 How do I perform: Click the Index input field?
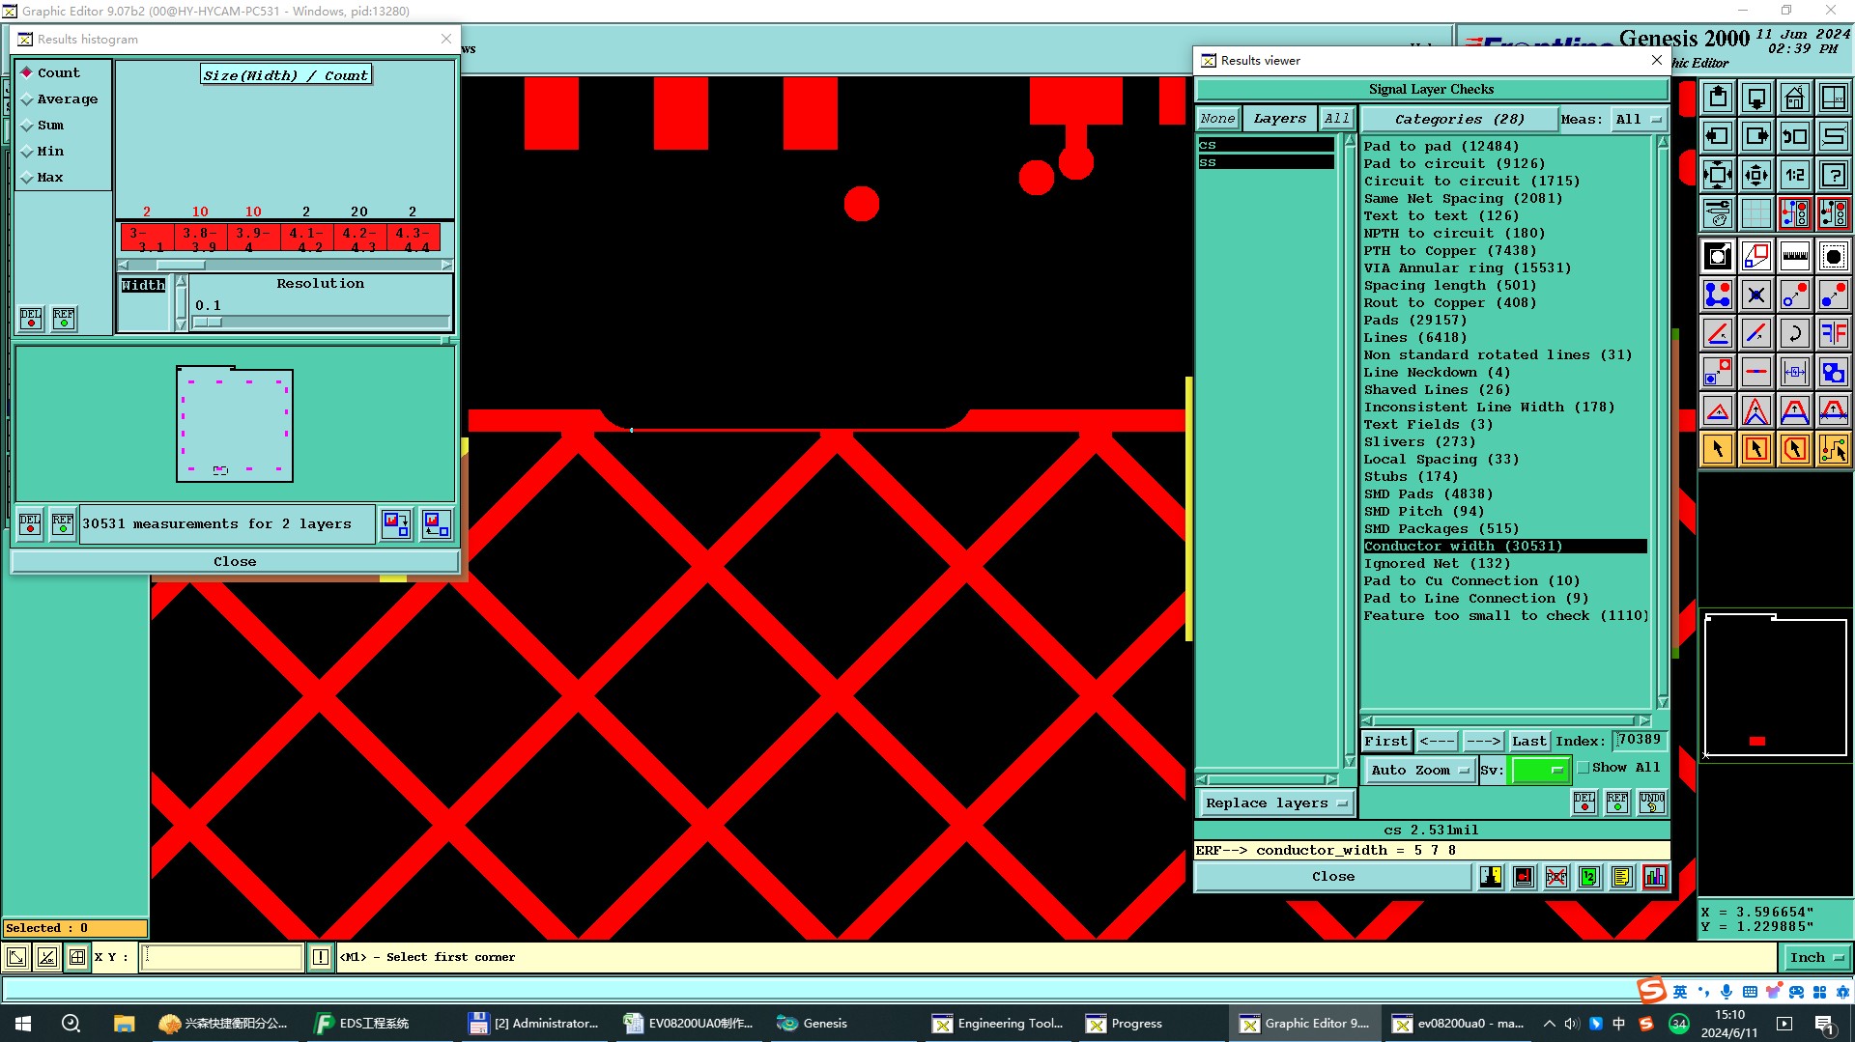point(1640,741)
